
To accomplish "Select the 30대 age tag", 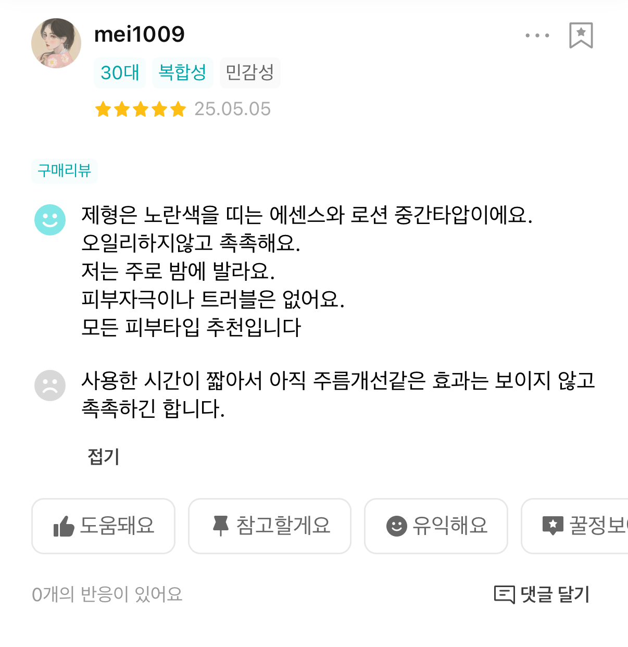I will [x=120, y=73].
